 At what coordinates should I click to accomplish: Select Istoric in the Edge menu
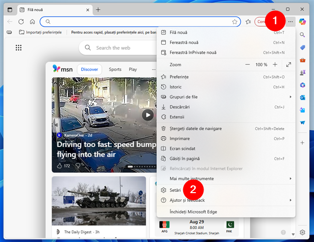pos(176,87)
